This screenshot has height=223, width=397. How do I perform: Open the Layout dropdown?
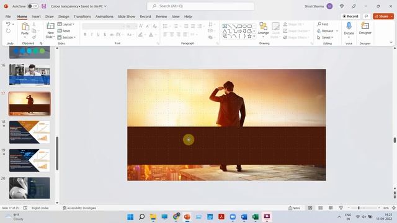(x=66, y=24)
